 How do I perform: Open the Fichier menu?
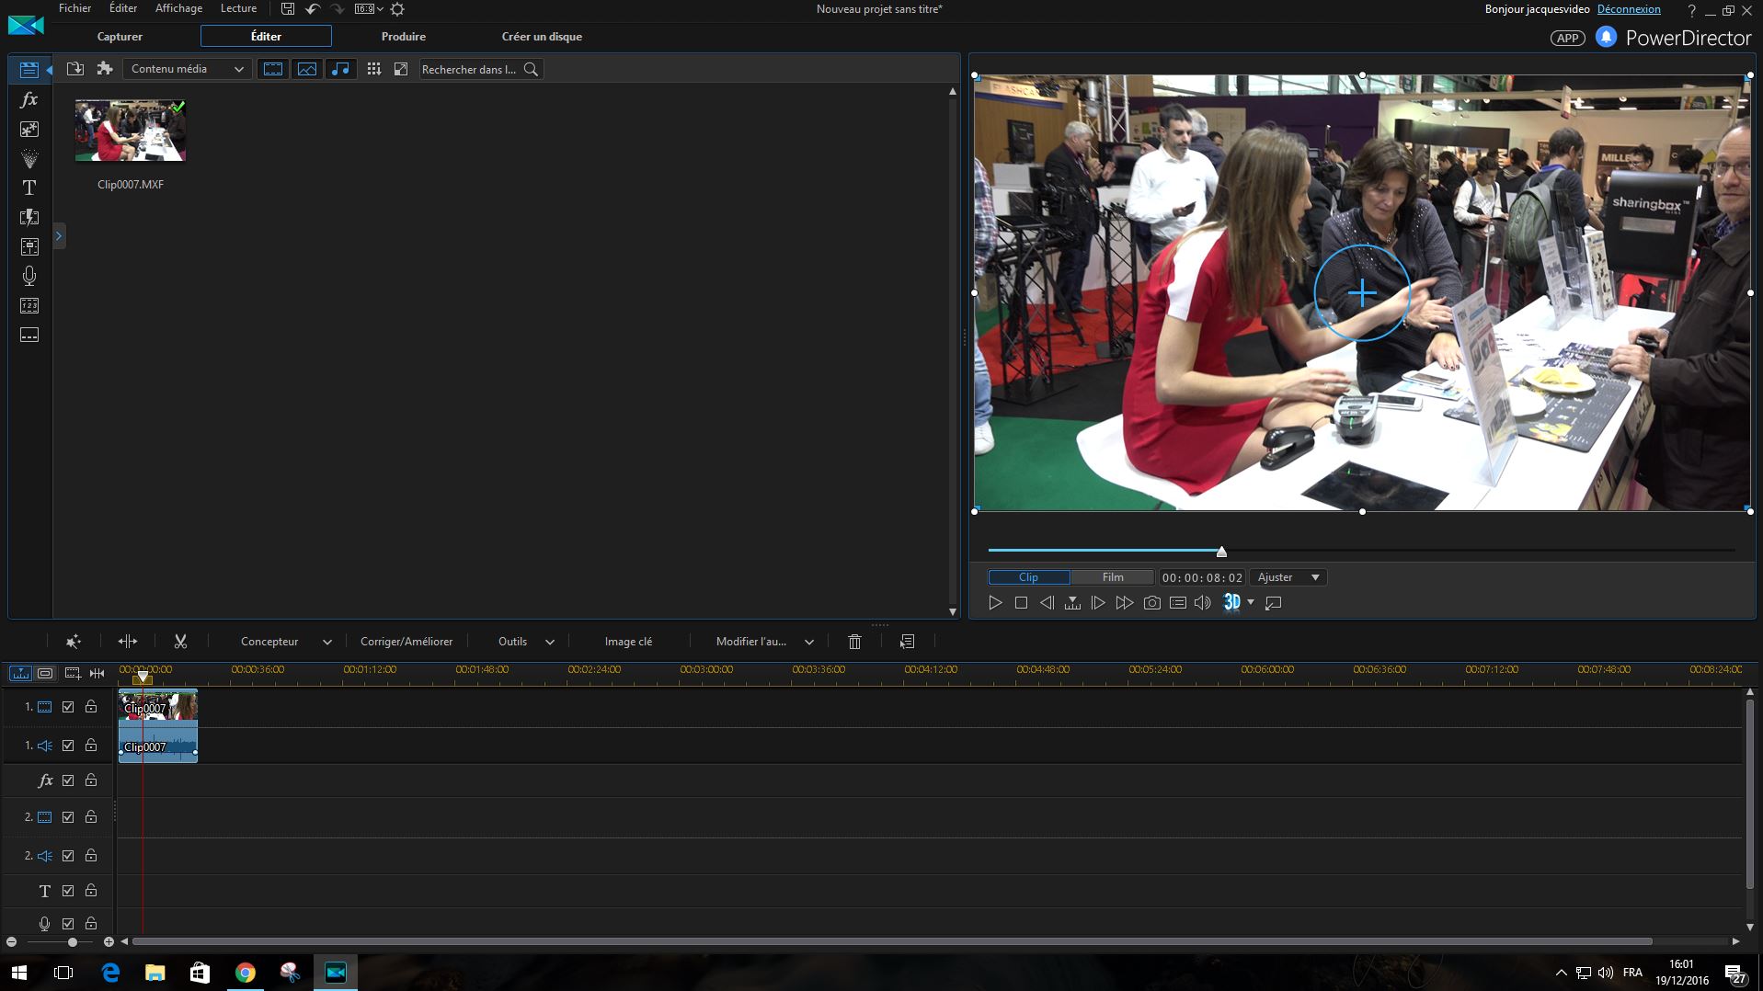74,8
